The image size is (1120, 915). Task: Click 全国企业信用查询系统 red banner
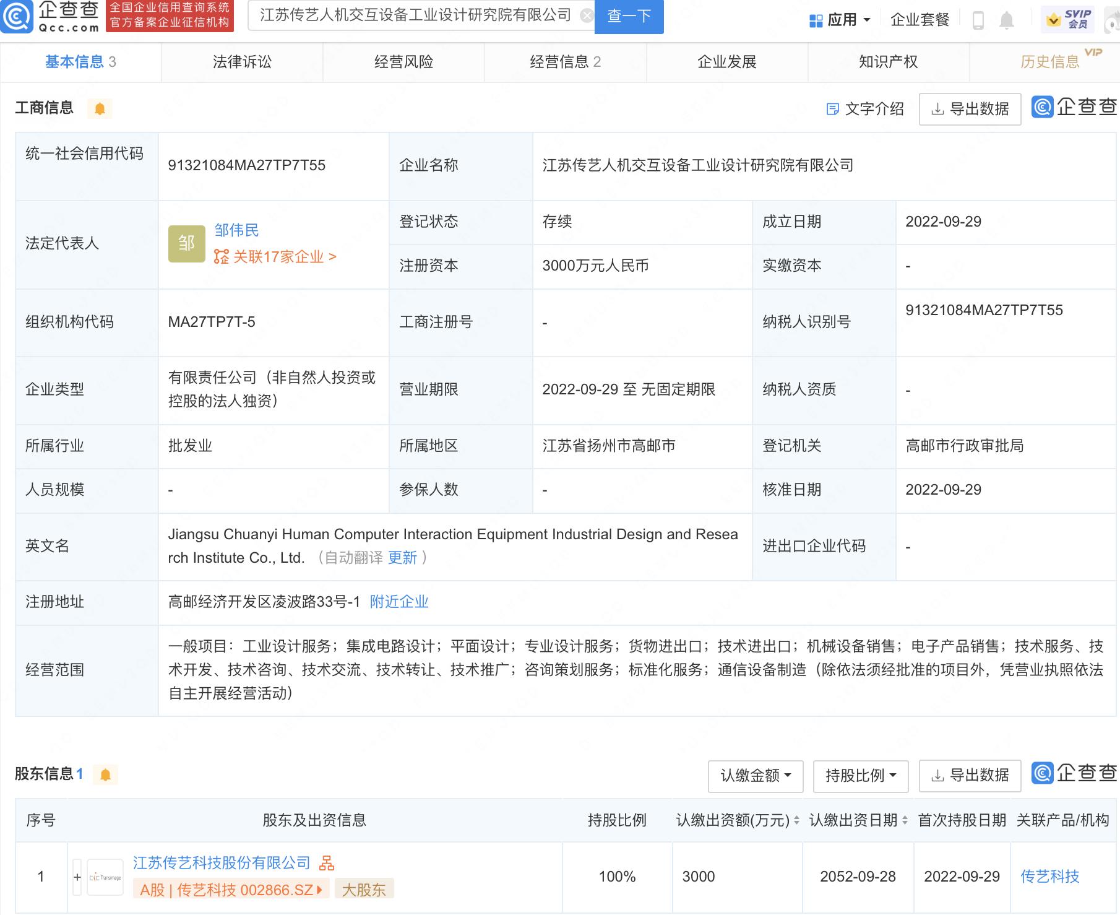(170, 15)
